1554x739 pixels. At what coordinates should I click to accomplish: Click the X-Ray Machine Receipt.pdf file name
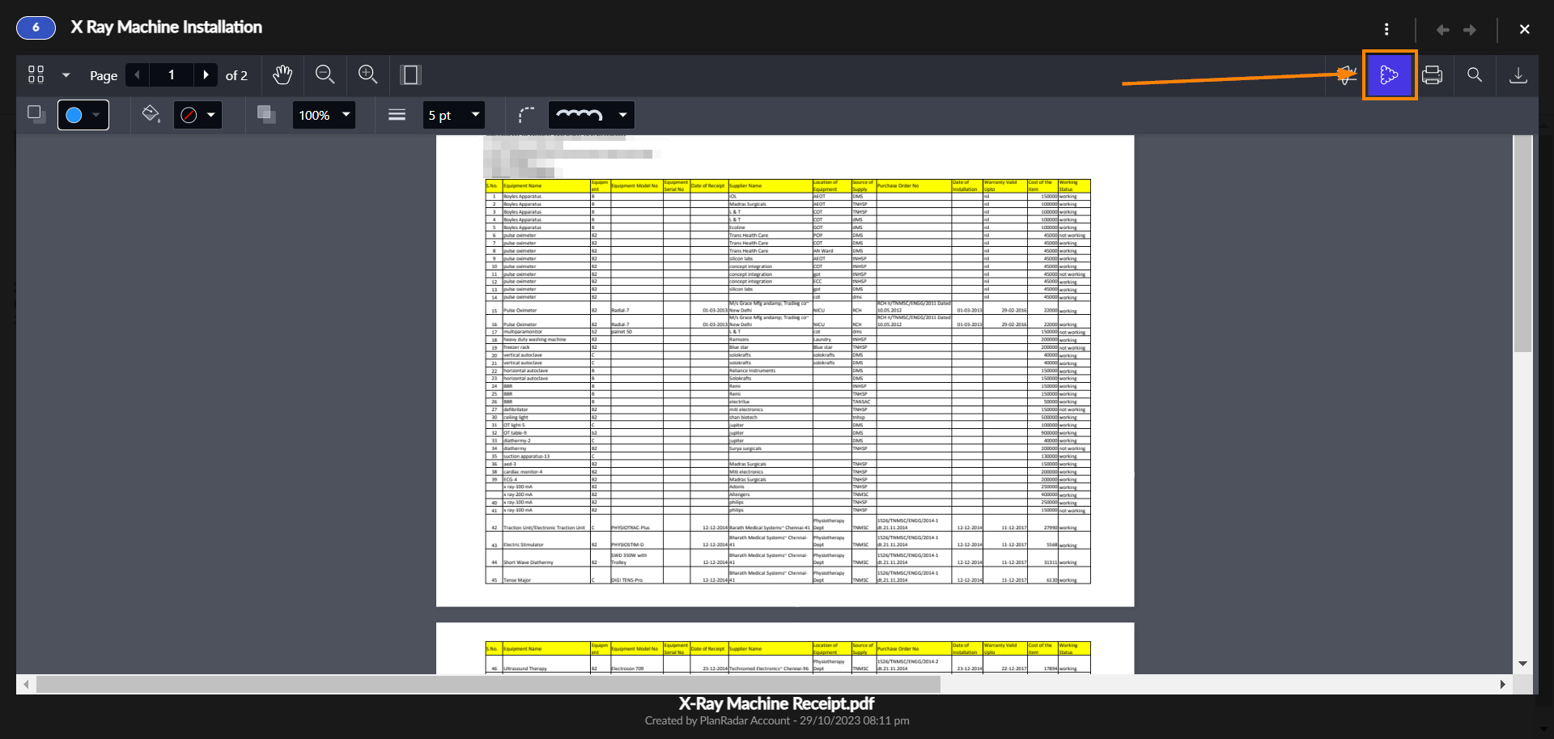(x=776, y=703)
